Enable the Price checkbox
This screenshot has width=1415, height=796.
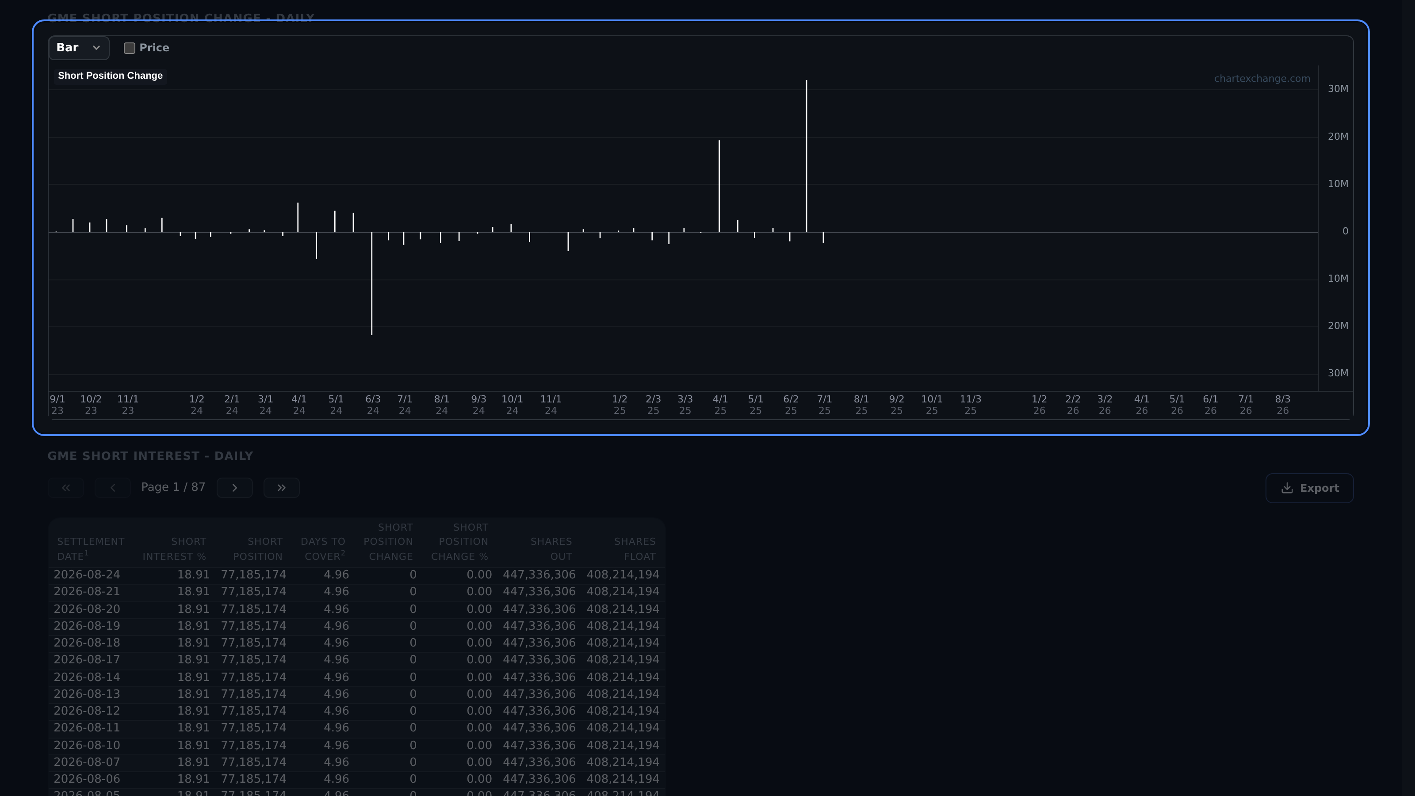click(x=130, y=48)
